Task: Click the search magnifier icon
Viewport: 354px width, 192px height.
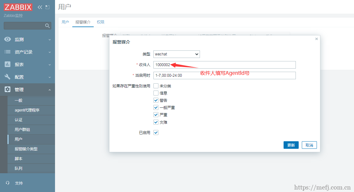Action: (x=47, y=26)
